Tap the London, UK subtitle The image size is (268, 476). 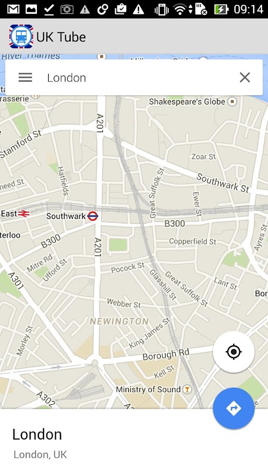click(x=40, y=455)
